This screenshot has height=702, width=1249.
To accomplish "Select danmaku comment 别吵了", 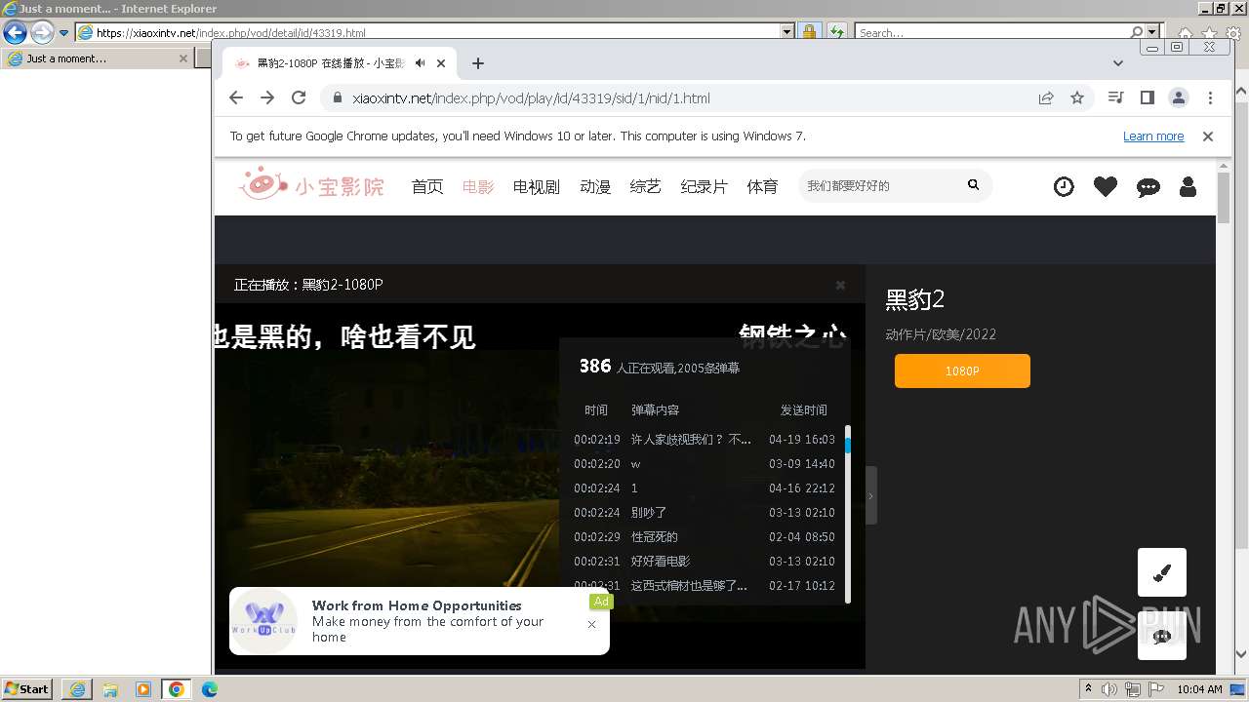I will [649, 513].
